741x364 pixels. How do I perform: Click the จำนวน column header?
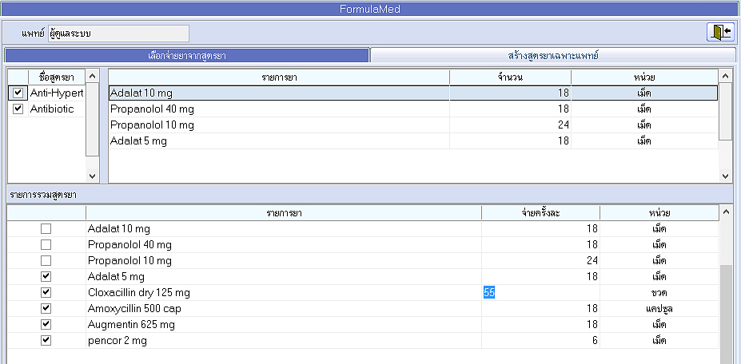[510, 77]
